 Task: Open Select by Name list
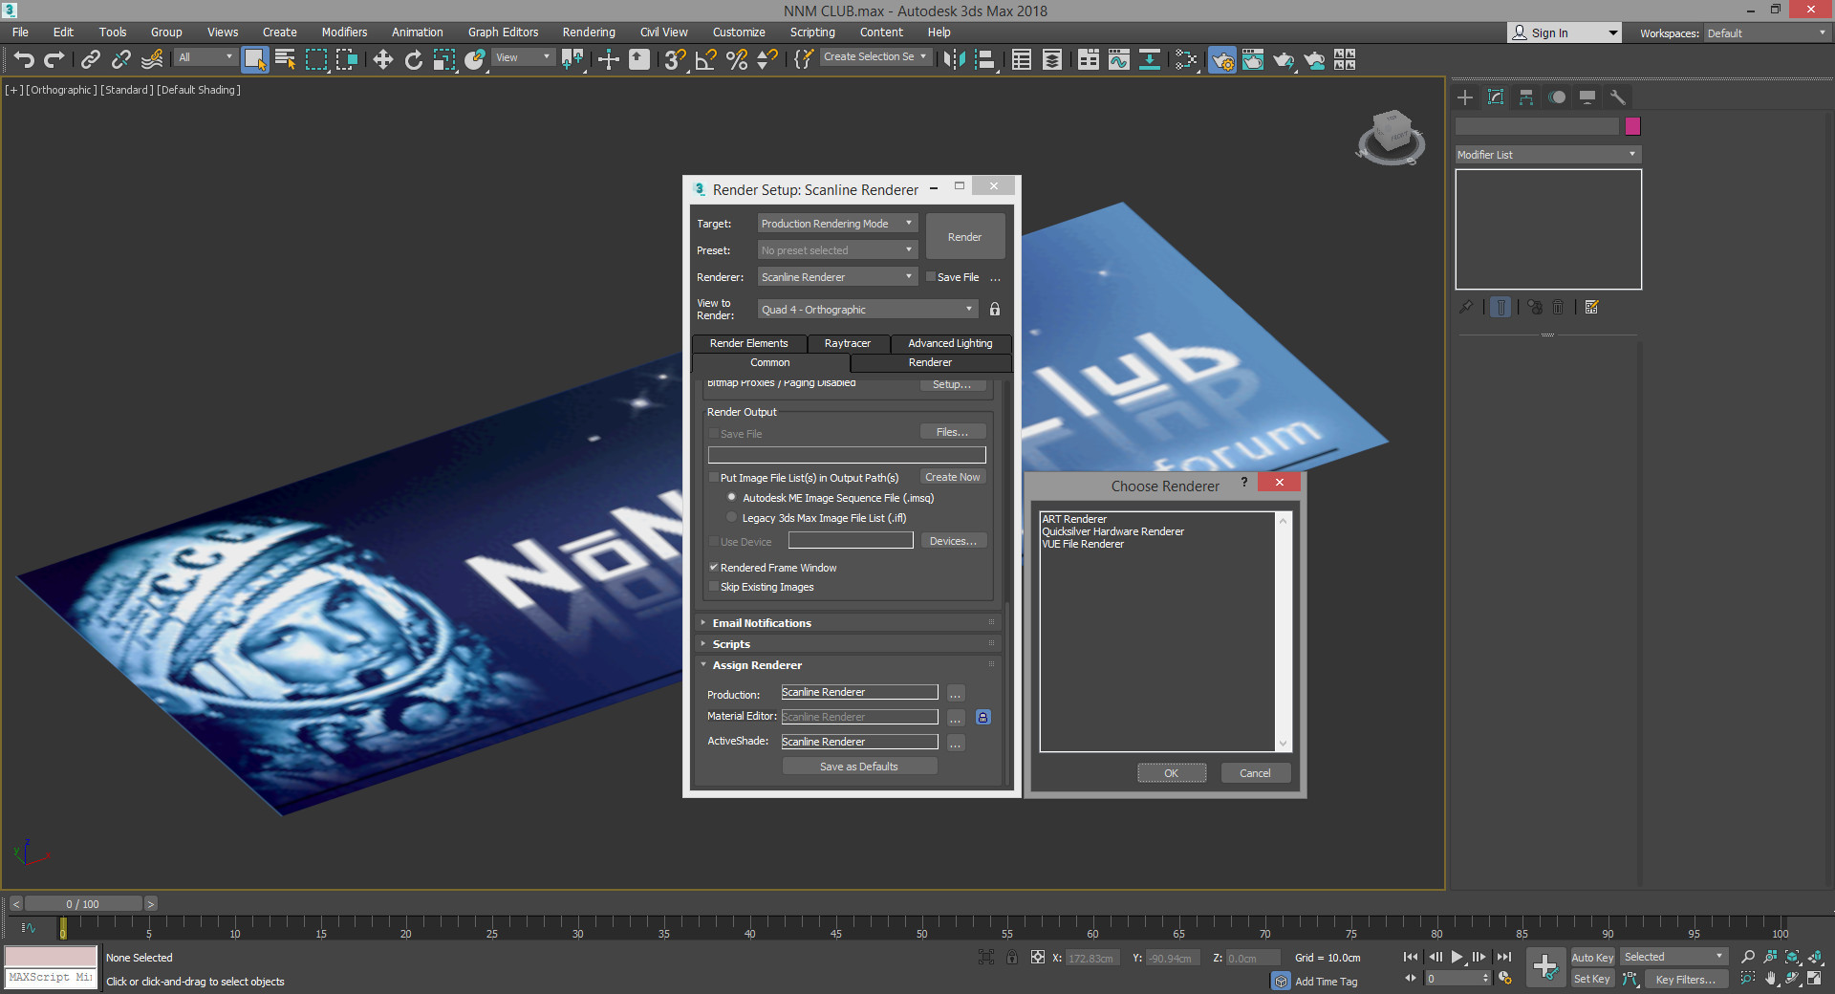click(x=285, y=59)
